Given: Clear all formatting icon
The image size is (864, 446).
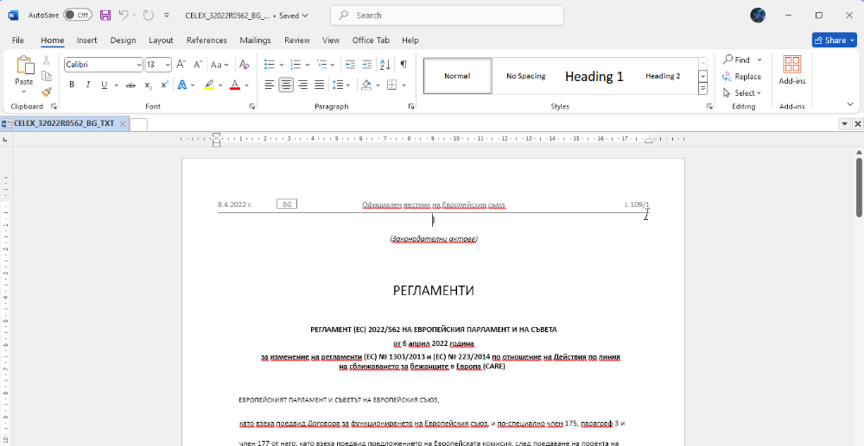Looking at the screenshot, I should (245, 65).
